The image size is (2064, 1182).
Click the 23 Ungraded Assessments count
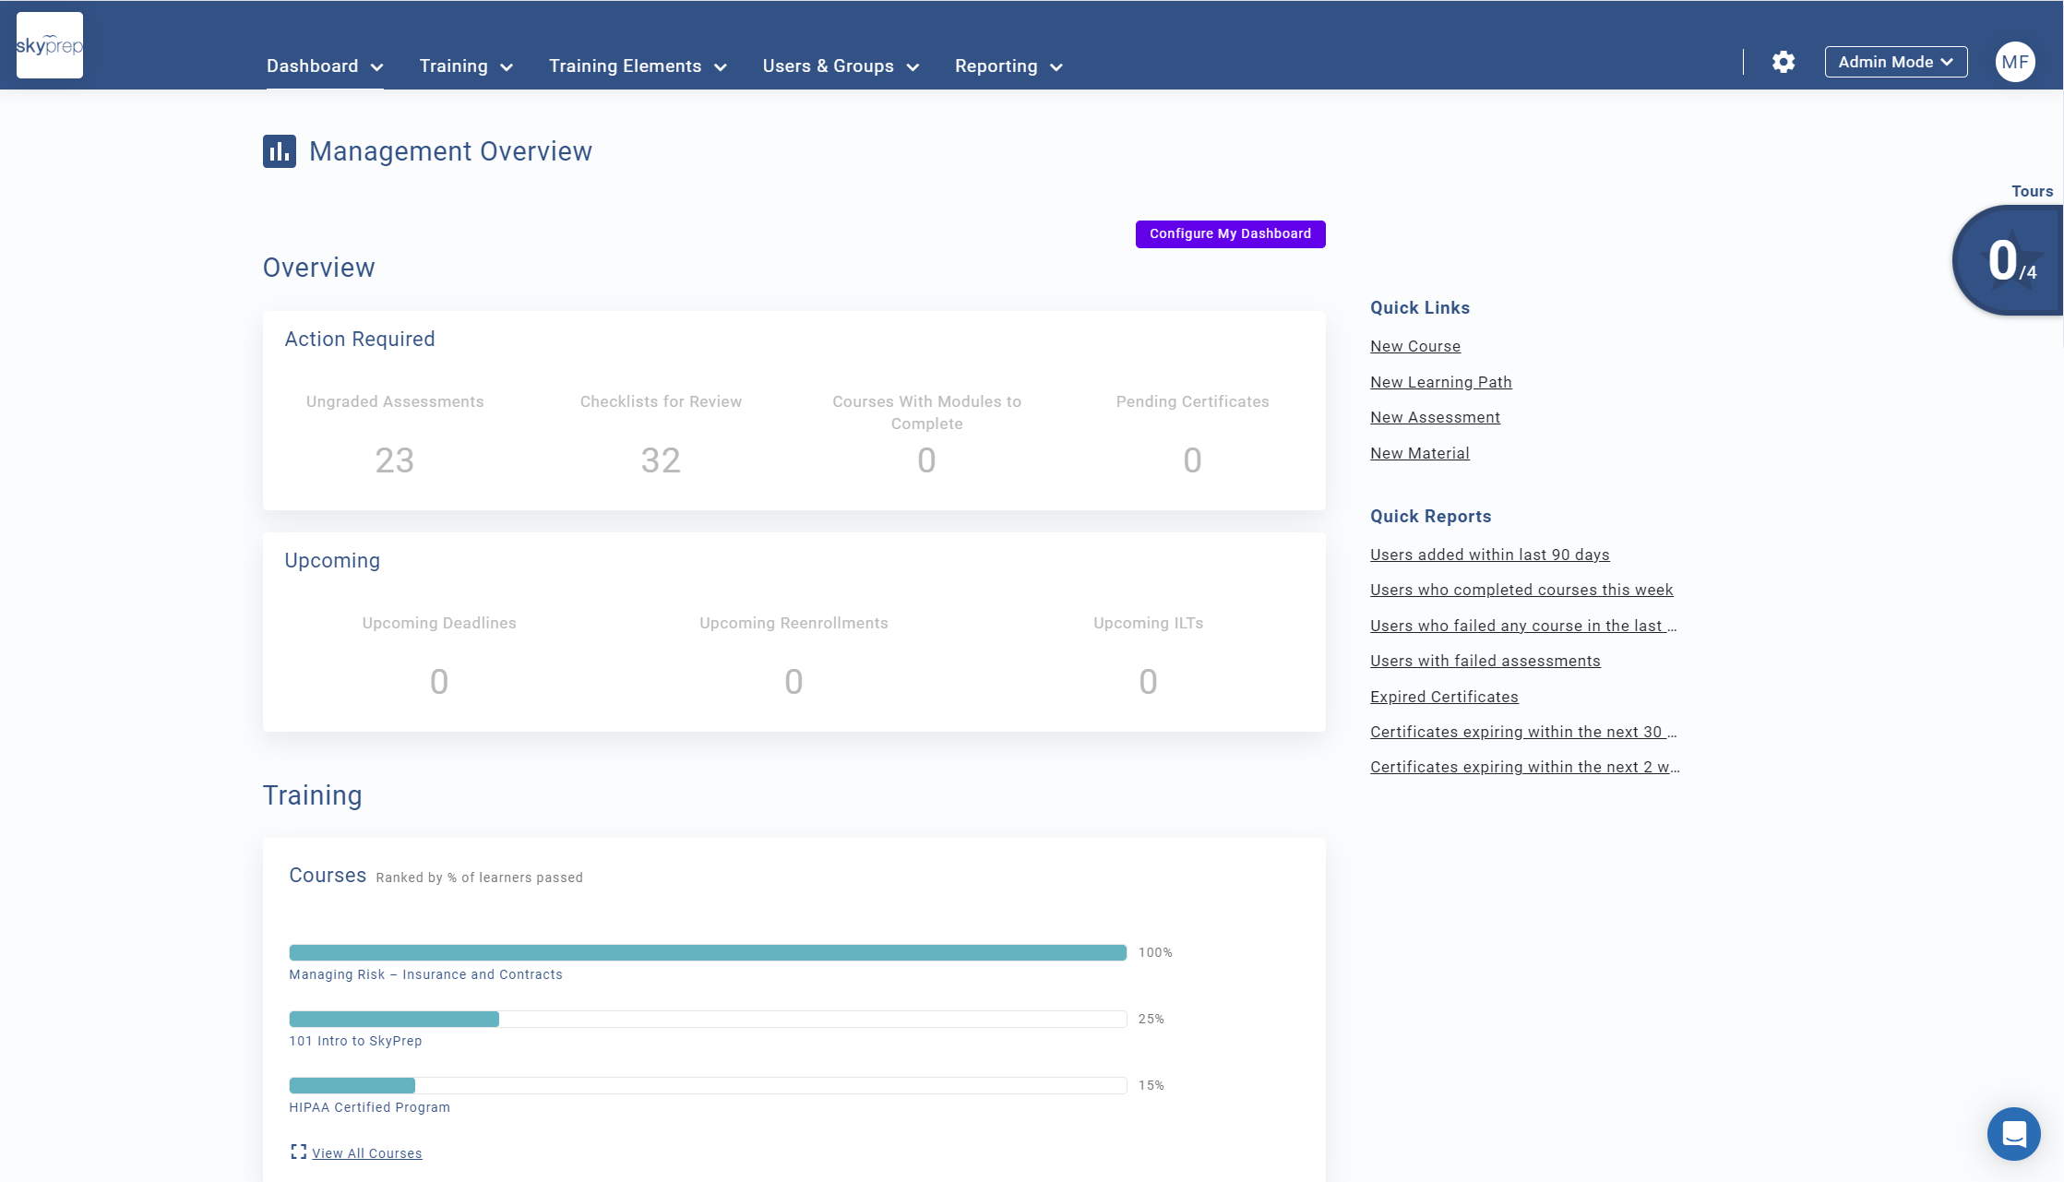coord(394,460)
